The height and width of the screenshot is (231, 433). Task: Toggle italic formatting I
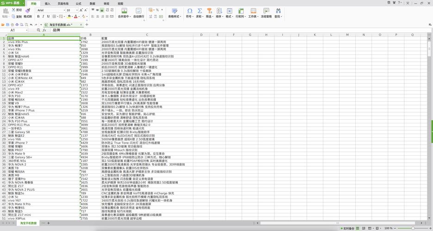tap(43, 17)
